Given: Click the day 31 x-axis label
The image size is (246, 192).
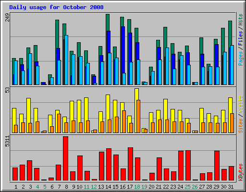Looking at the screenshot, I should coord(231,187).
